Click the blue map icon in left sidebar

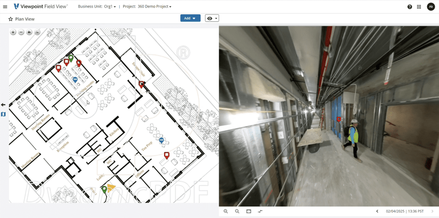coord(3,114)
